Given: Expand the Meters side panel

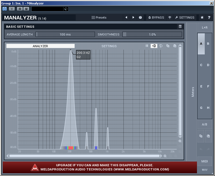Looking at the screenshot, I should (x=193, y=92).
